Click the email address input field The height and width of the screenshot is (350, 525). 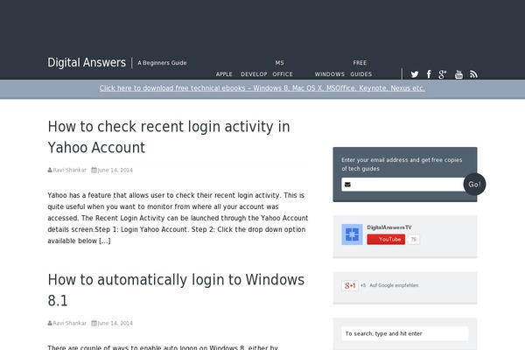[x=402, y=185]
